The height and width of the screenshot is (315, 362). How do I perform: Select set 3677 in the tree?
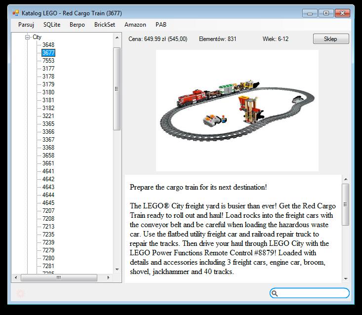(48, 53)
